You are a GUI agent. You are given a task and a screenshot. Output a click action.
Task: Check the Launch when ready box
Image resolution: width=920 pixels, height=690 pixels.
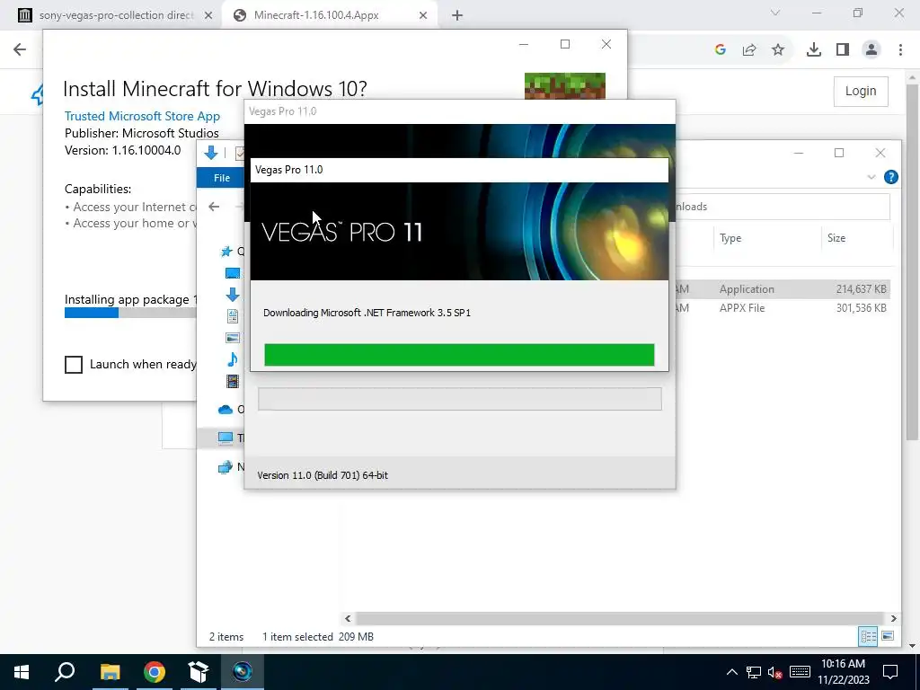click(74, 365)
